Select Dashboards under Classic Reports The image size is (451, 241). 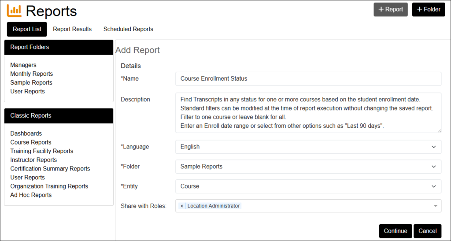tap(26, 133)
